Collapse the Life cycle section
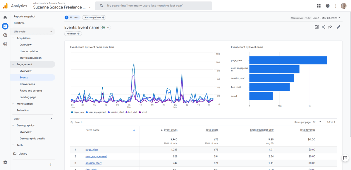 click(51, 31)
